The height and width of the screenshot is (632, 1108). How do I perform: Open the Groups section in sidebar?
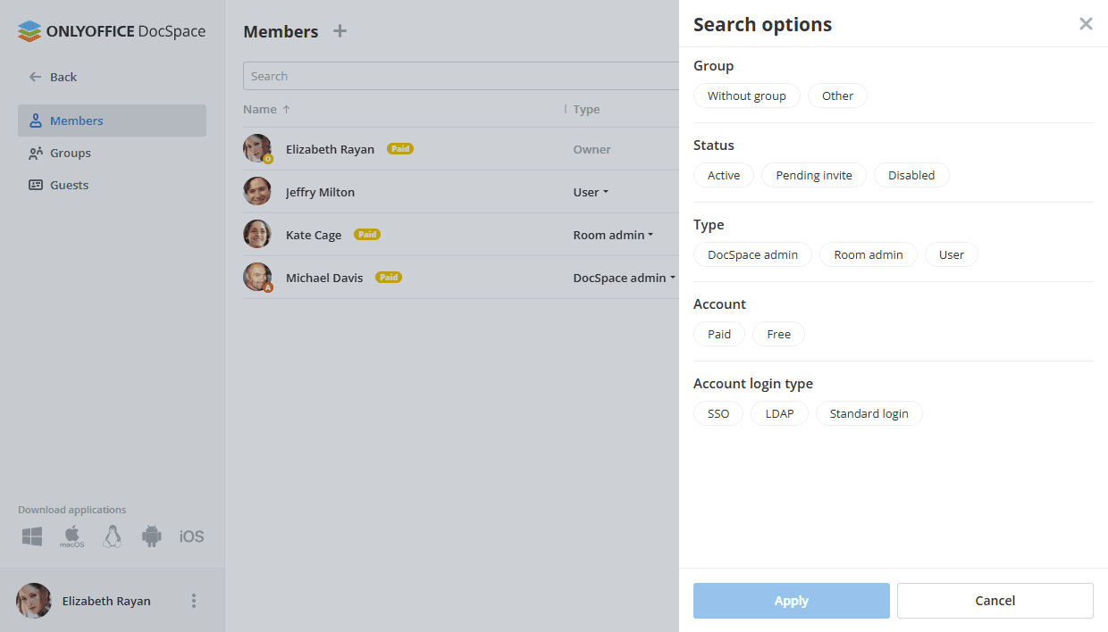(x=70, y=153)
